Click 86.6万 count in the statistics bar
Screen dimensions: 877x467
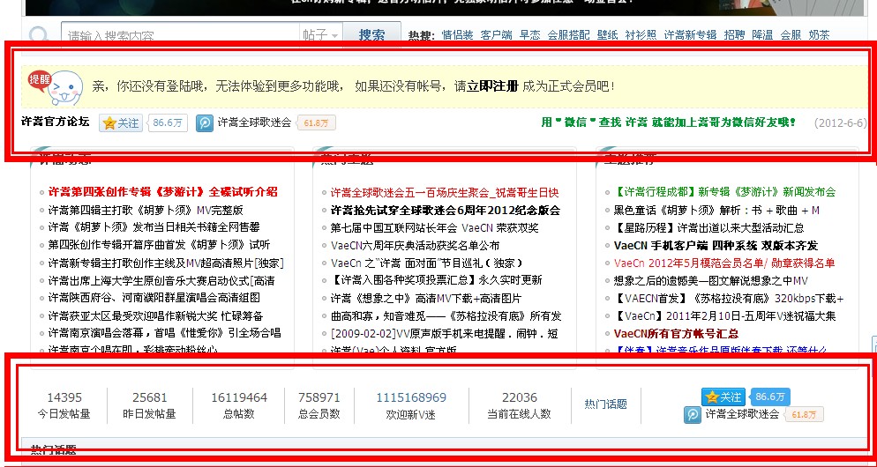point(770,397)
